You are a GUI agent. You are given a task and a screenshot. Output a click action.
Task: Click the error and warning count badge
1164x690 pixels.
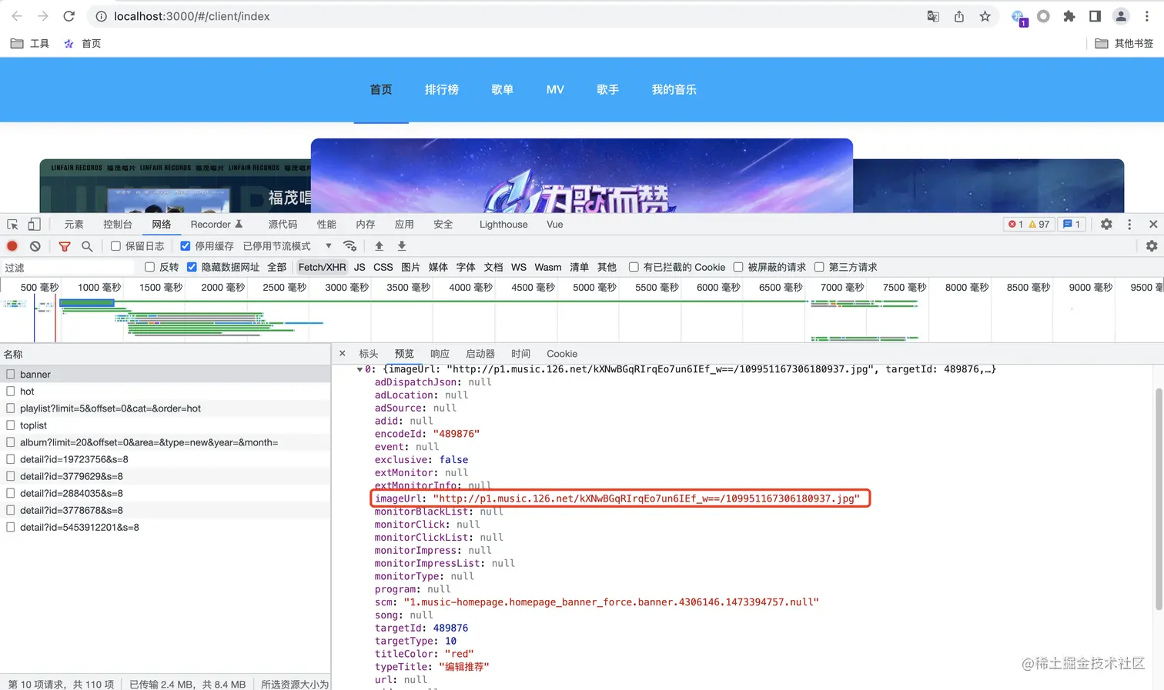pyautogui.click(x=1029, y=225)
